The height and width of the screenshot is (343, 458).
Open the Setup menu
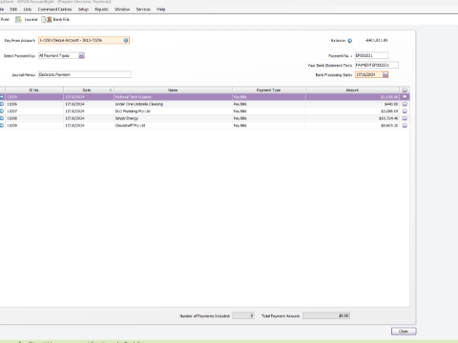(83, 10)
